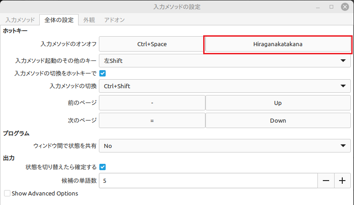
Task: Click the "=" next page key button
Action: click(152, 120)
